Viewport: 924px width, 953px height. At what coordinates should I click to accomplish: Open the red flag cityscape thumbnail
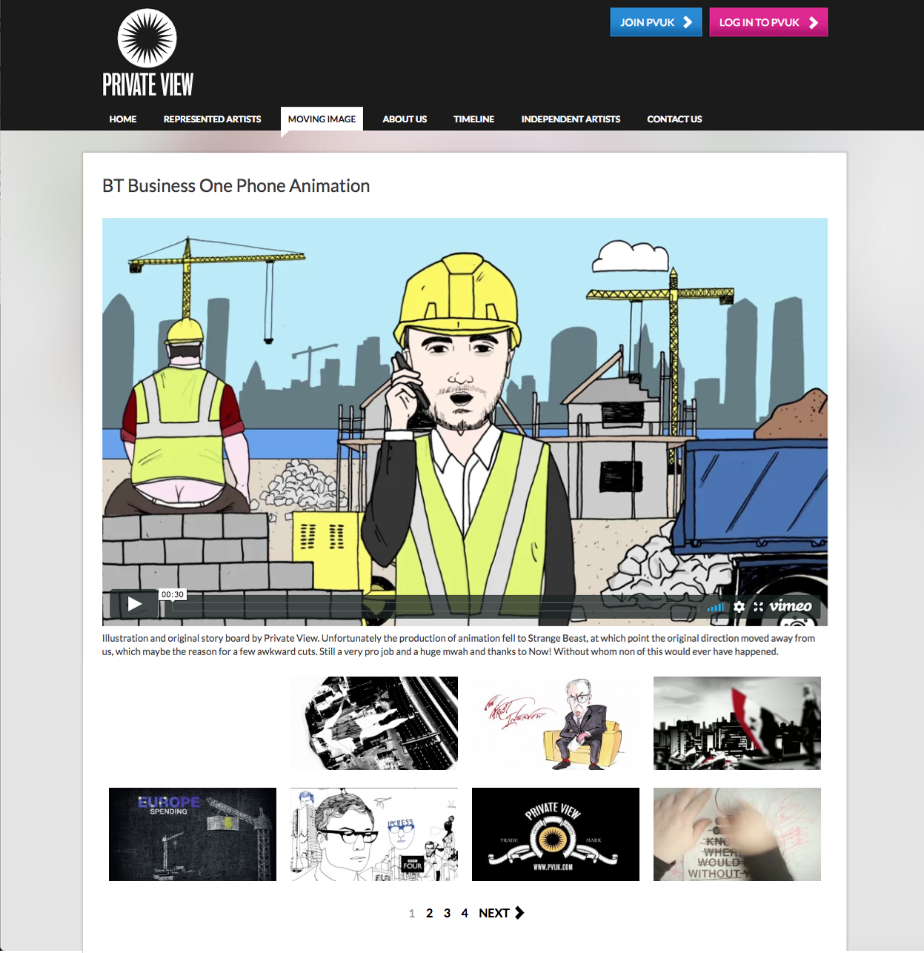(x=737, y=723)
